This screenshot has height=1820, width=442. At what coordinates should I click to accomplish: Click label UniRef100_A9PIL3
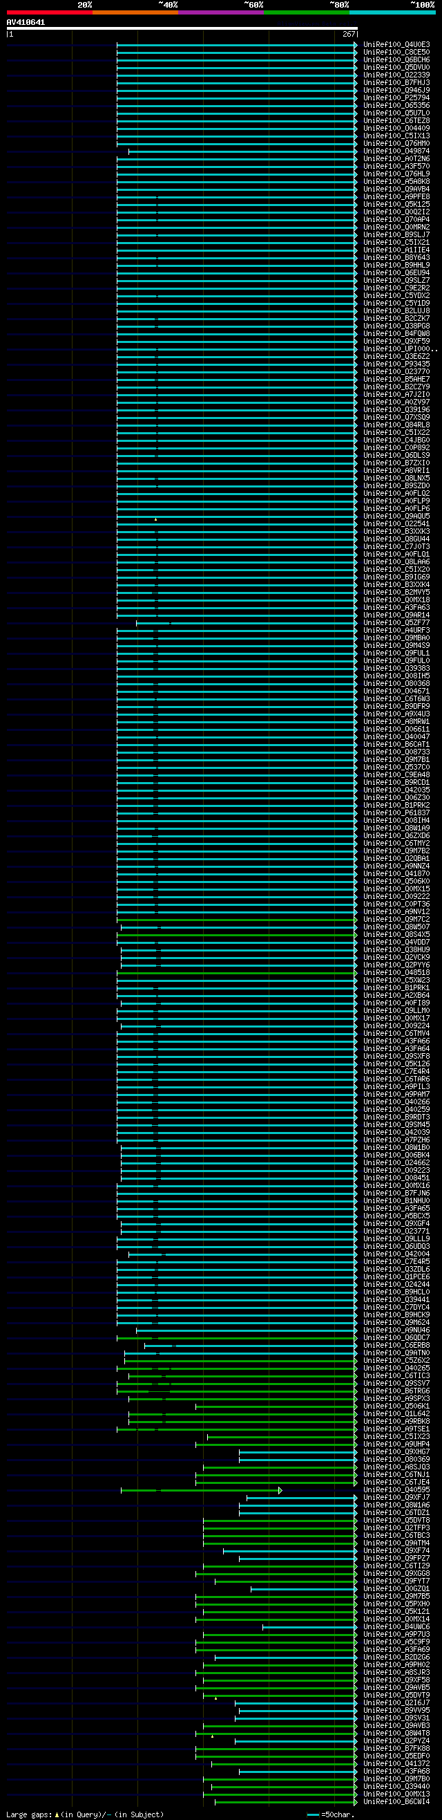(x=396, y=1086)
